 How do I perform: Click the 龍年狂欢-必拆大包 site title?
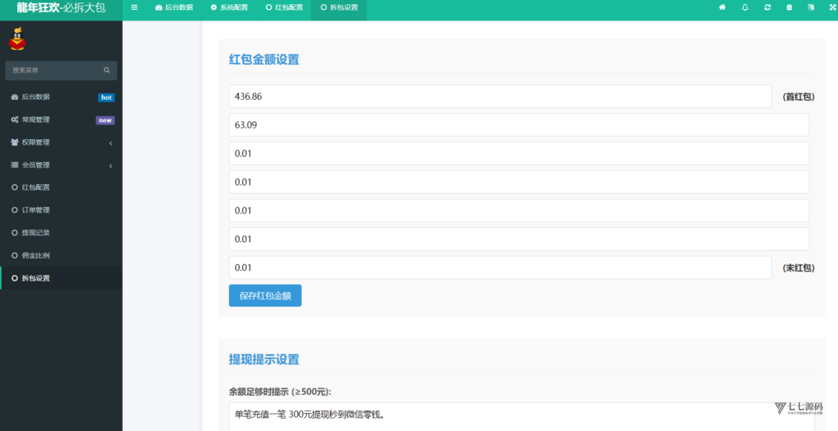tap(61, 8)
